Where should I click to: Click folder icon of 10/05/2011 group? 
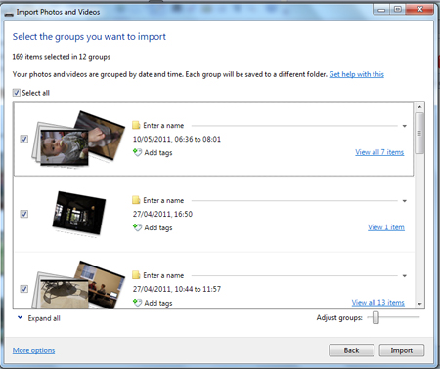pyautogui.click(x=136, y=125)
